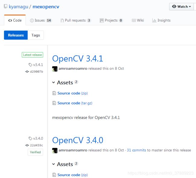Click the commit icon next to 22d459c
The image size is (196, 178).
point(27,145)
